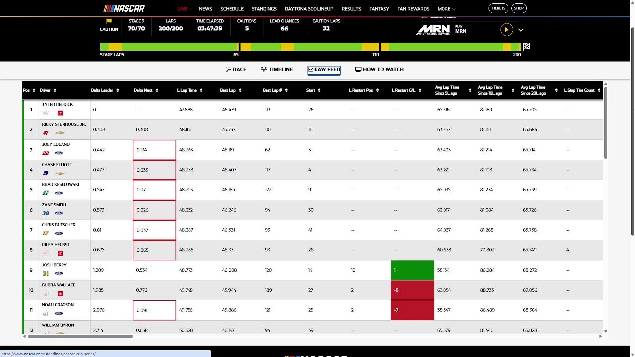Click Noah Gragson's red -9 restart cell
Image resolution: width=635 pixels, height=357 pixels.
(x=412, y=310)
